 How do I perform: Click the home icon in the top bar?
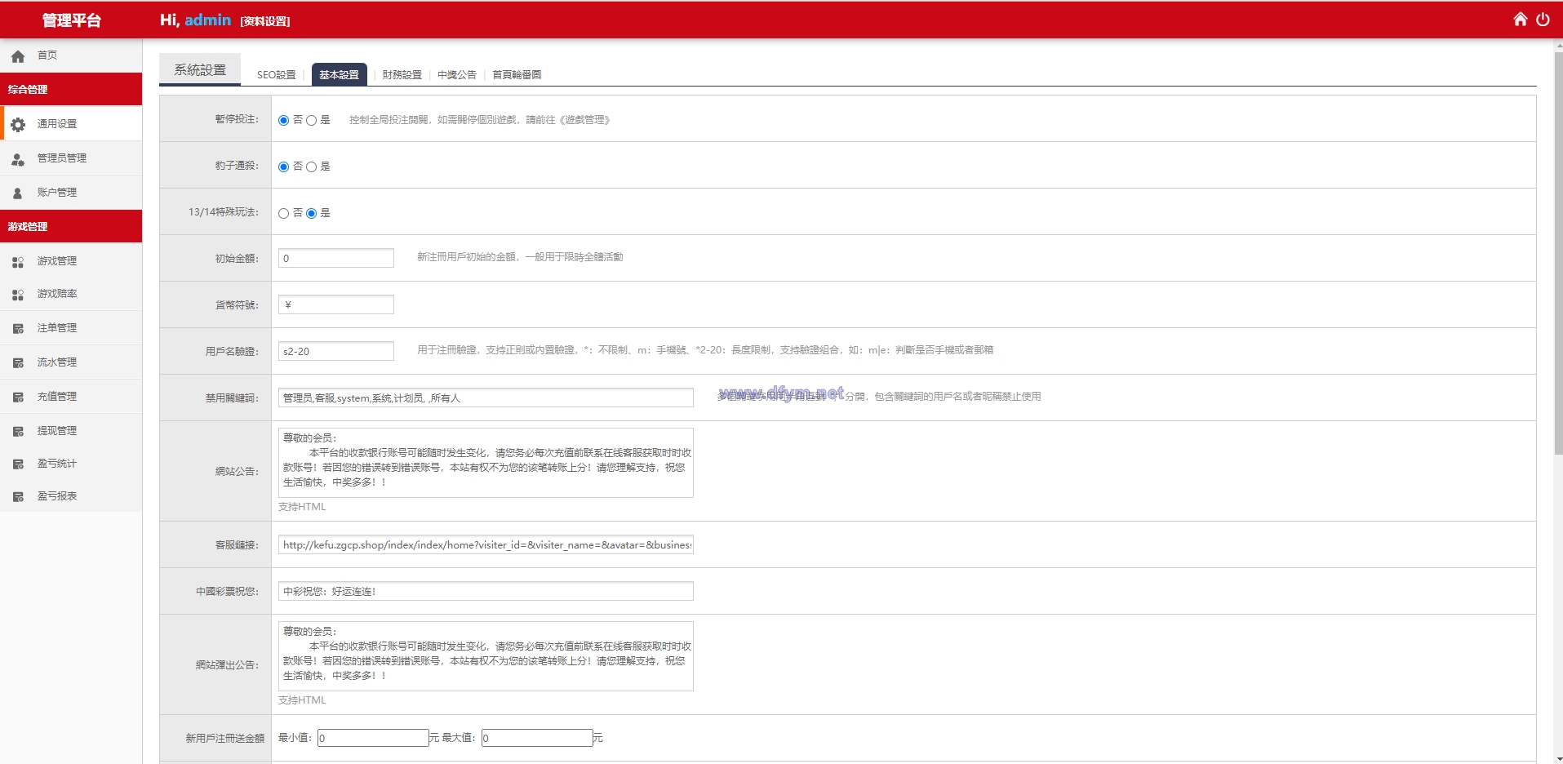[x=1520, y=19]
